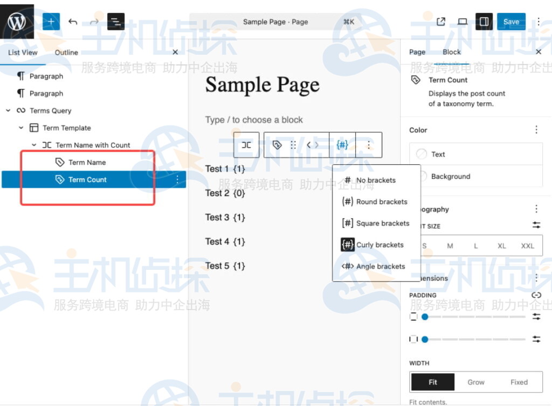This screenshot has width=552, height=406.
Task: Choose Round brackets option
Action: coord(376,202)
